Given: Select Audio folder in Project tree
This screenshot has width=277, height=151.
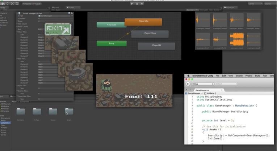Looking at the screenshot, I should pyautogui.click(x=3, y=121).
